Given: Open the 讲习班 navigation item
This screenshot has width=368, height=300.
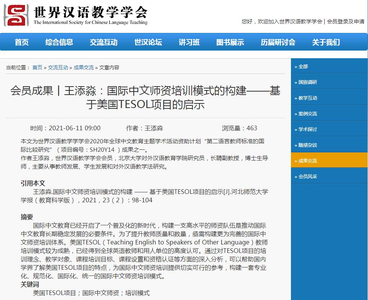Looking at the screenshot, I should [x=189, y=42].
